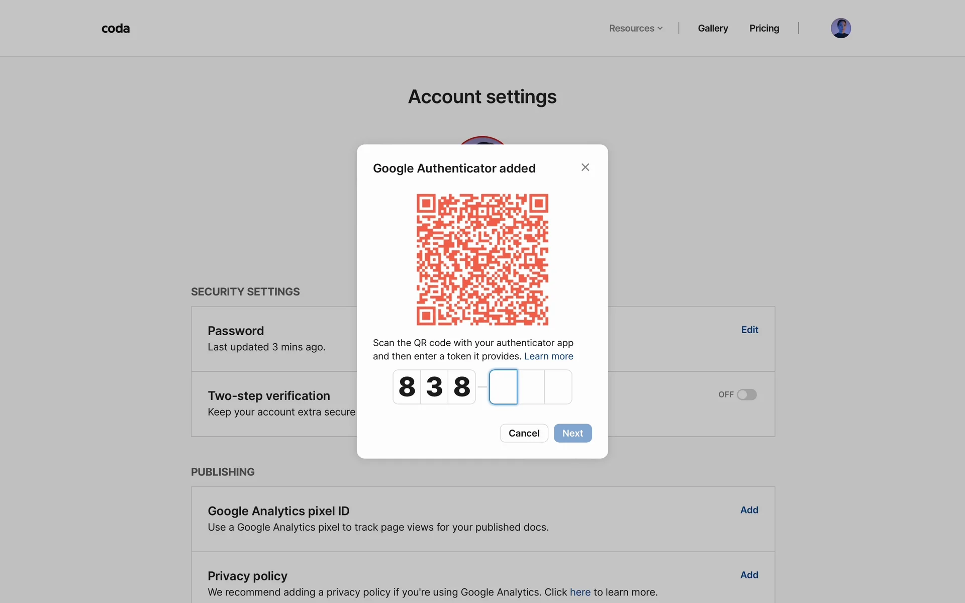This screenshot has height=603, width=965.
Task: Expand the Resources dropdown menu
Action: pos(635,29)
